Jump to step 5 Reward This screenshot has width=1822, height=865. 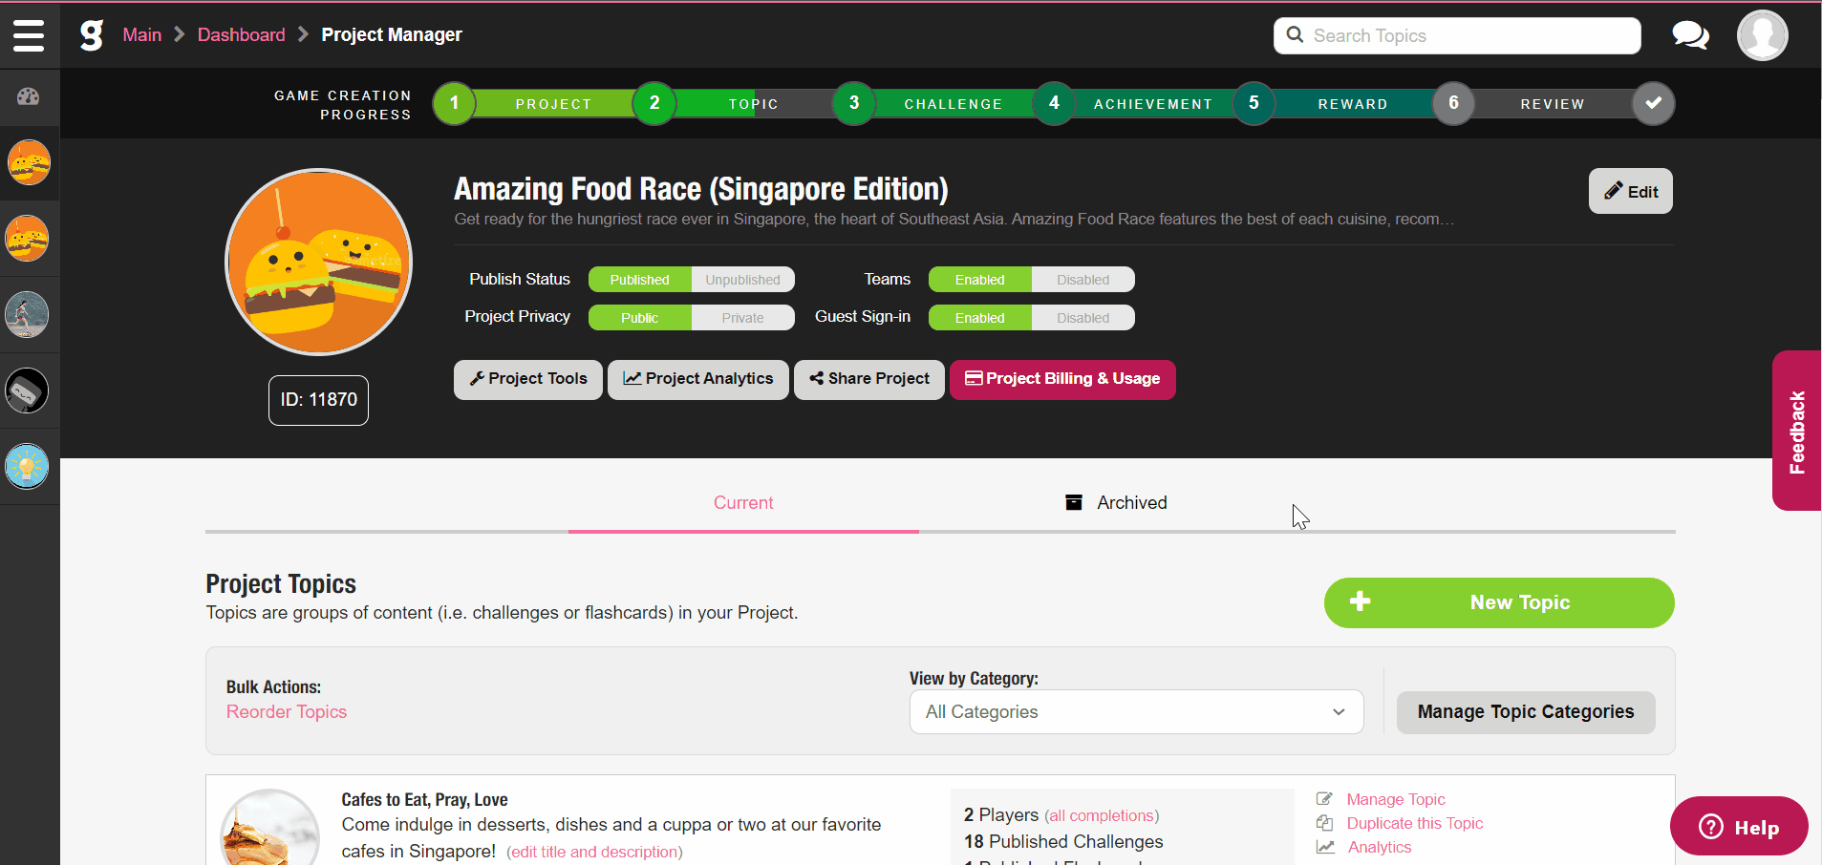click(x=1254, y=103)
